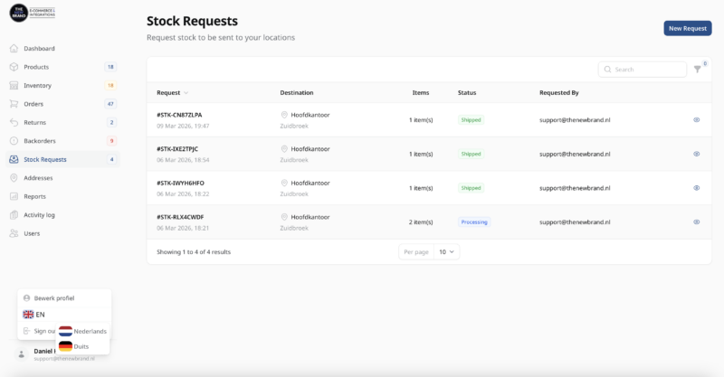
Task: Click the Addresses pin icon
Action: (x=14, y=178)
